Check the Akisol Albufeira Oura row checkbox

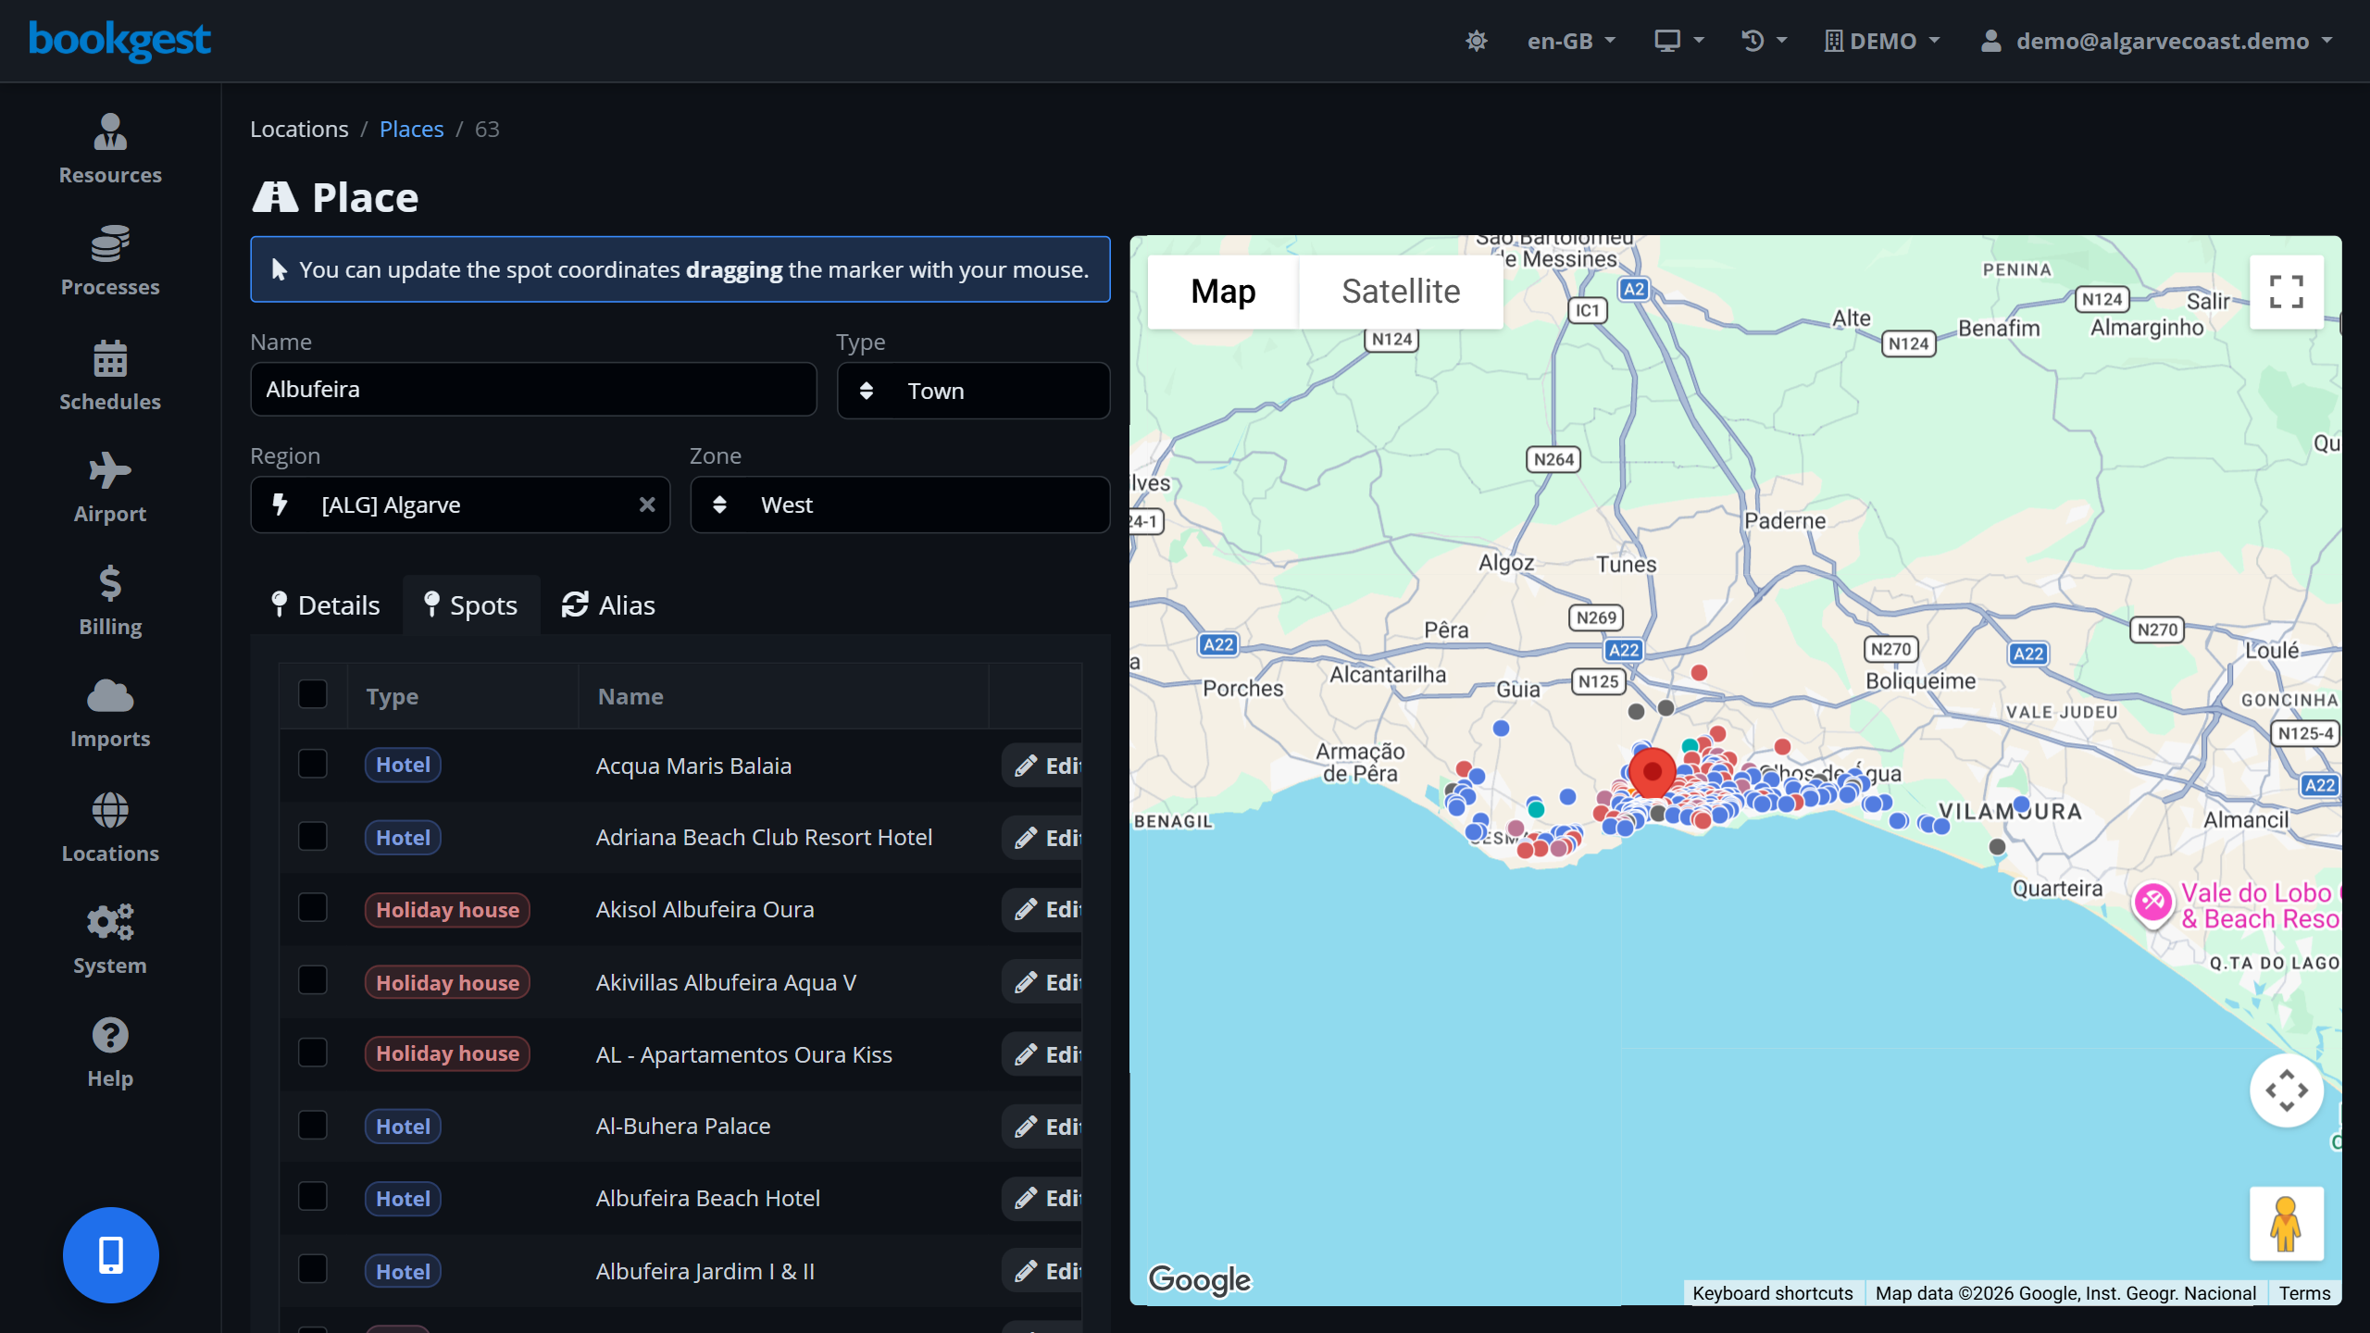tap(313, 908)
